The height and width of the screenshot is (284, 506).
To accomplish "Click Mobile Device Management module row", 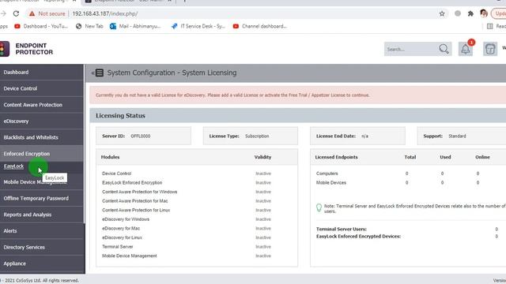I will tap(197, 256).
